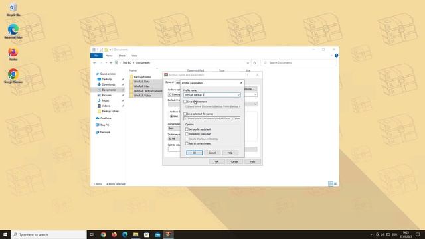425x239 pixels.
Task: Open the recent locations dropdown arrow
Action: click(106, 63)
